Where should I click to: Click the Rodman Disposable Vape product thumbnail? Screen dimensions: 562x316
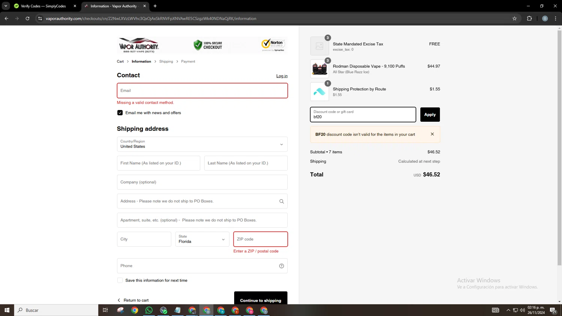click(320, 69)
